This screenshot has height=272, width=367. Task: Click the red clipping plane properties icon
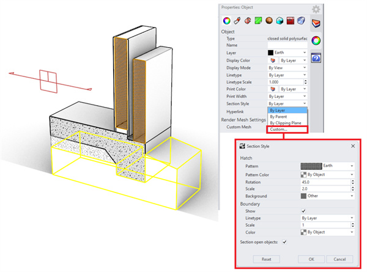(x=291, y=20)
